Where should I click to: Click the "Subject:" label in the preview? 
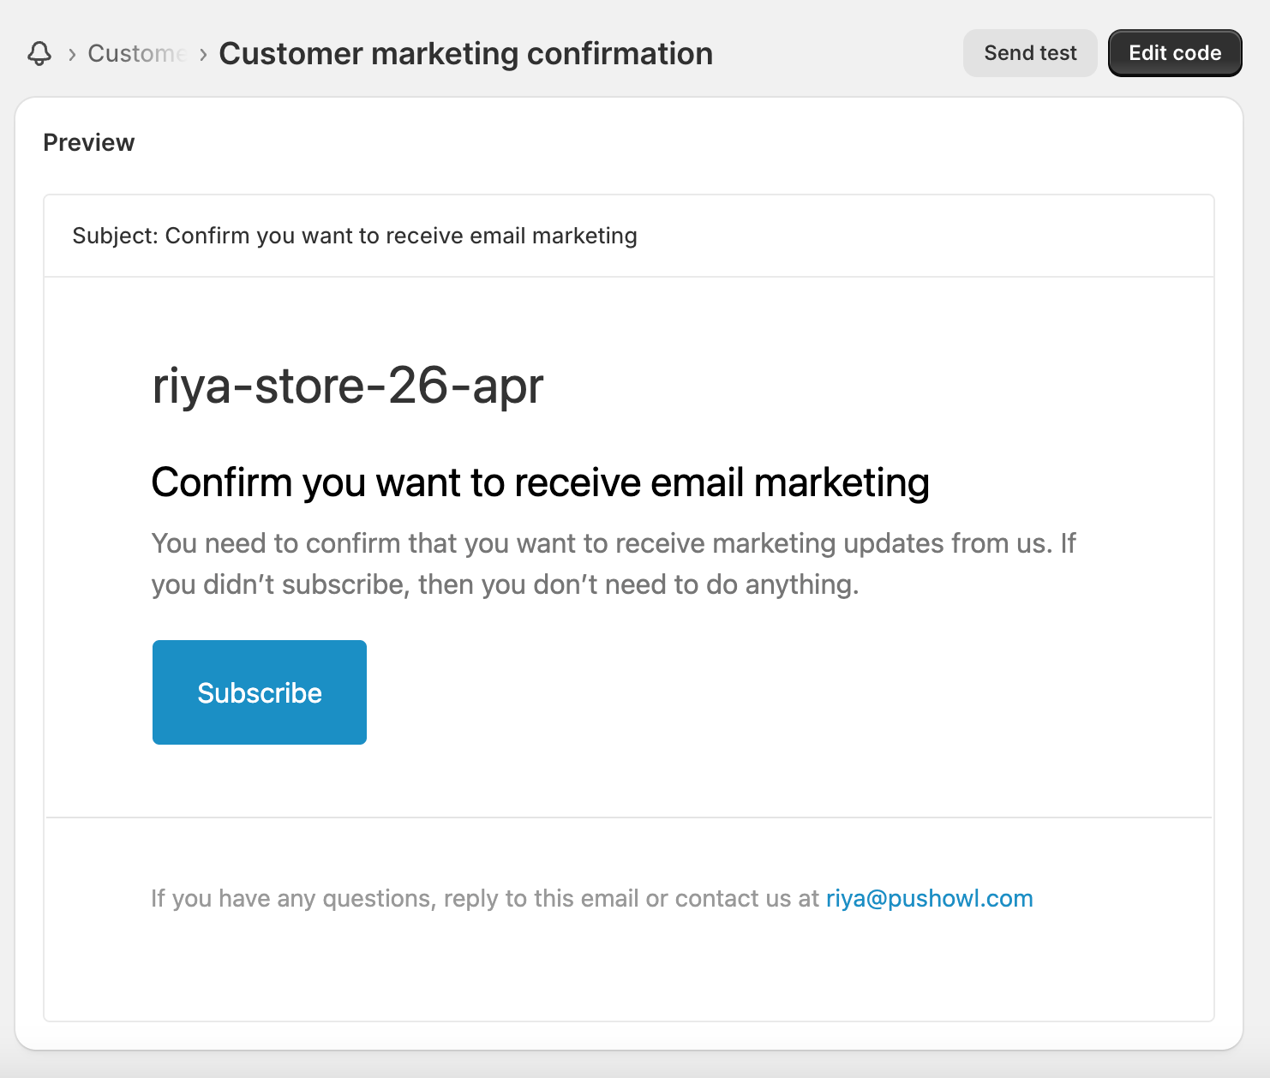(x=115, y=236)
